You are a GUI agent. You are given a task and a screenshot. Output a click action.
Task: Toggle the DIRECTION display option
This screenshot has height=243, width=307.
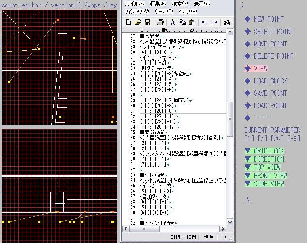264,159
